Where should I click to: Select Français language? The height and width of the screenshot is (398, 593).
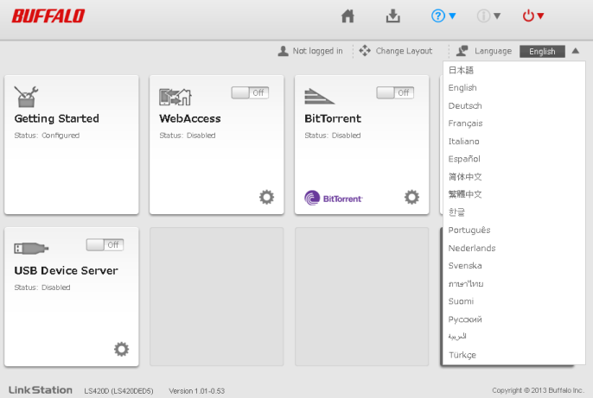(x=513, y=123)
